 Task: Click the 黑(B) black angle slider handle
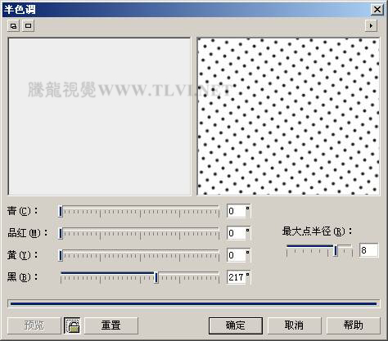click(156, 277)
